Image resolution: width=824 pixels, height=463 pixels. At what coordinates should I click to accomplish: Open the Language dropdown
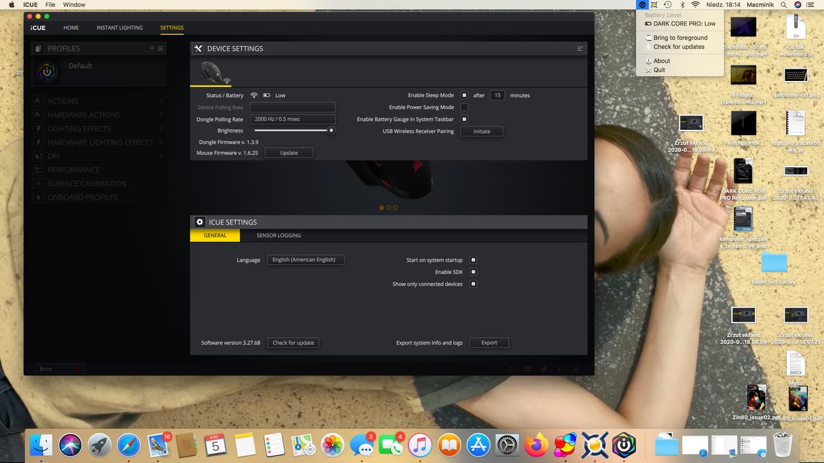pyautogui.click(x=306, y=260)
